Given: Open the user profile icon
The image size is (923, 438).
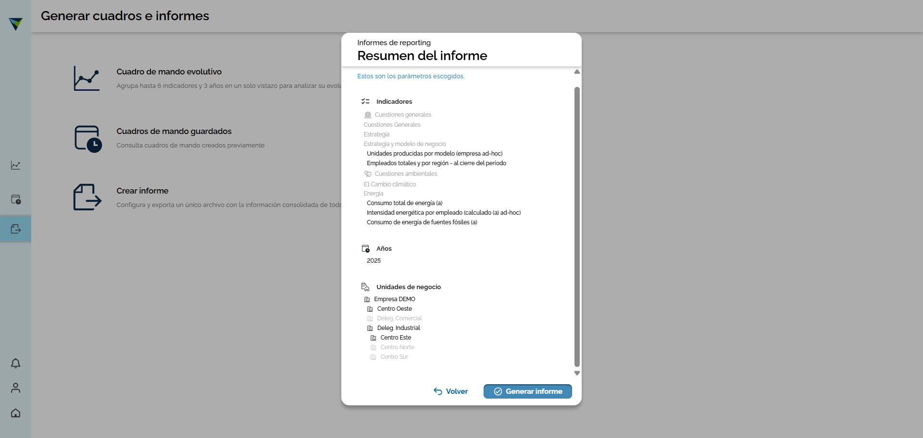Looking at the screenshot, I should tap(15, 388).
